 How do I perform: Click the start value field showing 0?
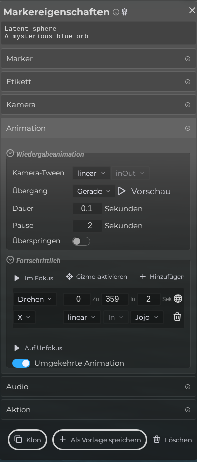point(77,299)
